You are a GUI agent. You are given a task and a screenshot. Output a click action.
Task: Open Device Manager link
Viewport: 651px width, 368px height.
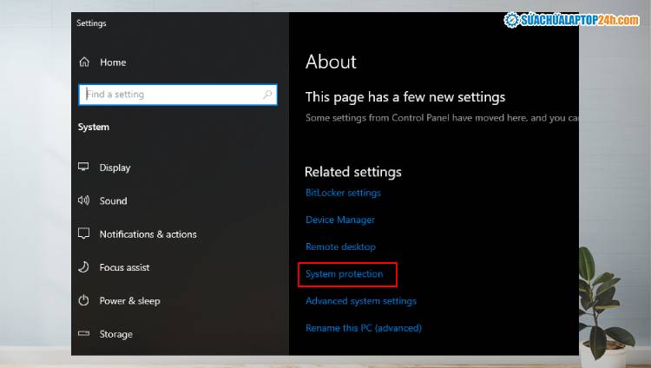click(x=340, y=220)
